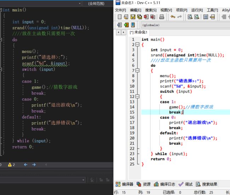This screenshot has height=195, width=230.
Task: Collapse main() fold in dark editor
Action: click(x=1, y=10)
